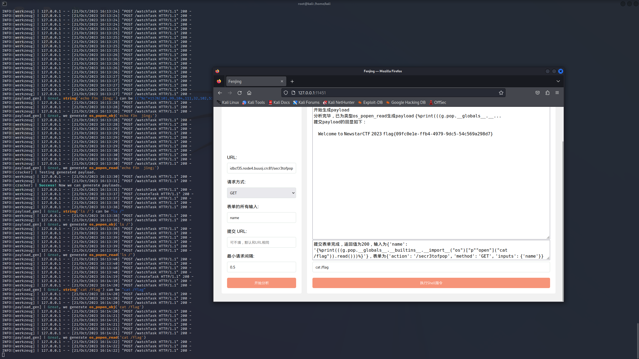Screen dimensions: 639x359
Task: Open site information page icon in address bar
Action: pyautogui.click(x=293, y=93)
